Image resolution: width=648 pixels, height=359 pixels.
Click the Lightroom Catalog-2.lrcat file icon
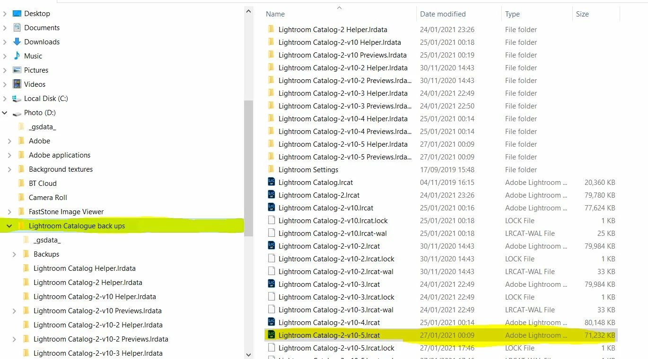(271, 195)
